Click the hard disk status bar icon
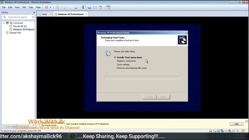Image resolution: width=249 pixels, height=140 pixels. (x=210, y=131)
